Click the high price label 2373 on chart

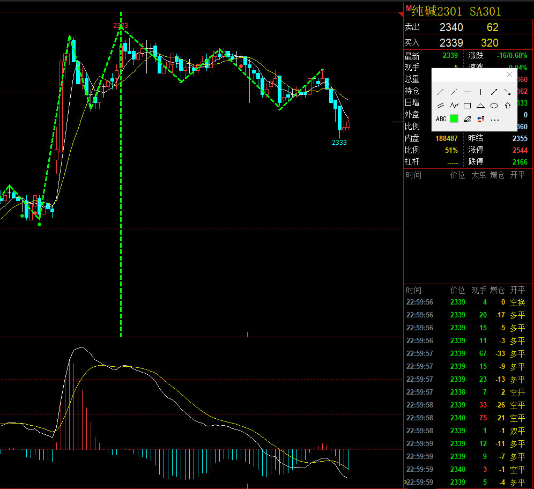coord(121,26)
